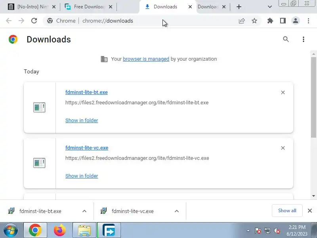Click the files2 fdminst-lite-vc.exe URL text

pos(137,158)
